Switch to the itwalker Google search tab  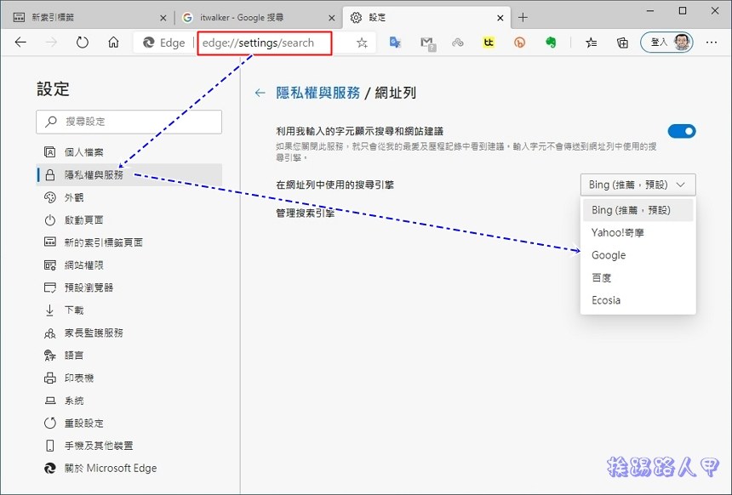[x=255, y=17]
